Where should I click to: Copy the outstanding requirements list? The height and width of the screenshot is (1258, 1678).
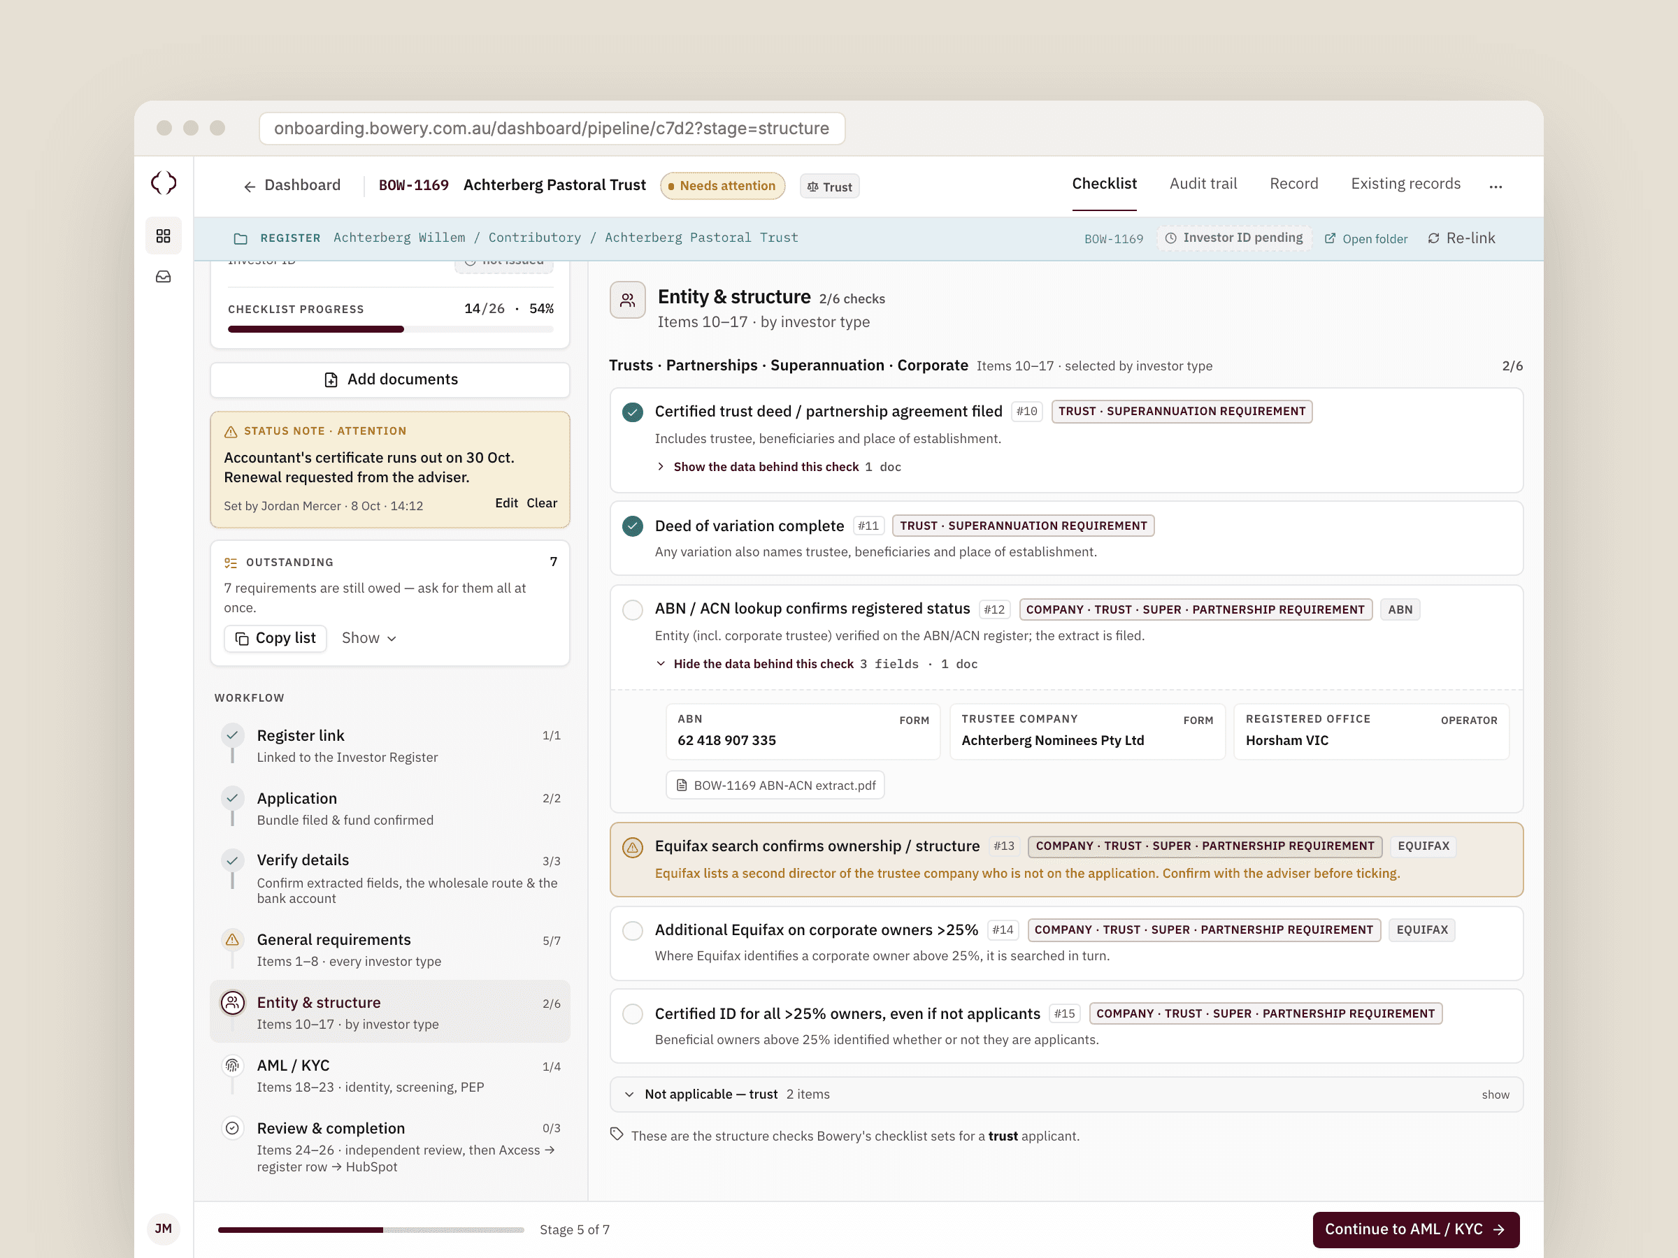tap(275, 639)
